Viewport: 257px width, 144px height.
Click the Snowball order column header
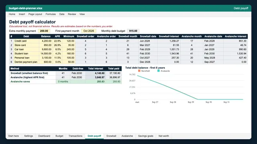pyautogui.click(x=86, y=36)
